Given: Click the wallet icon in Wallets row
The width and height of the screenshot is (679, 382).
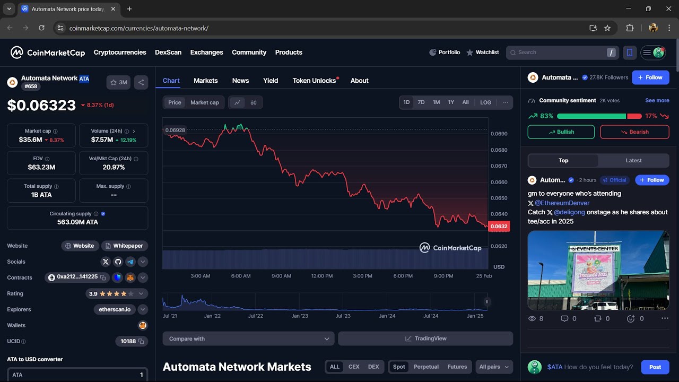Looking at the screenshot, I should [143, 325].
